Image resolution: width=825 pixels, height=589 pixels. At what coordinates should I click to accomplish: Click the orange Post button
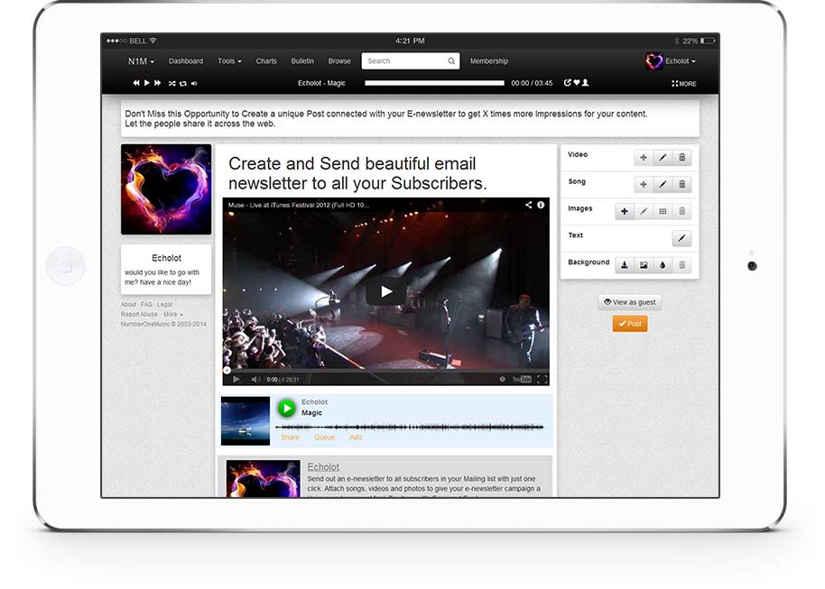pos(630,324)
